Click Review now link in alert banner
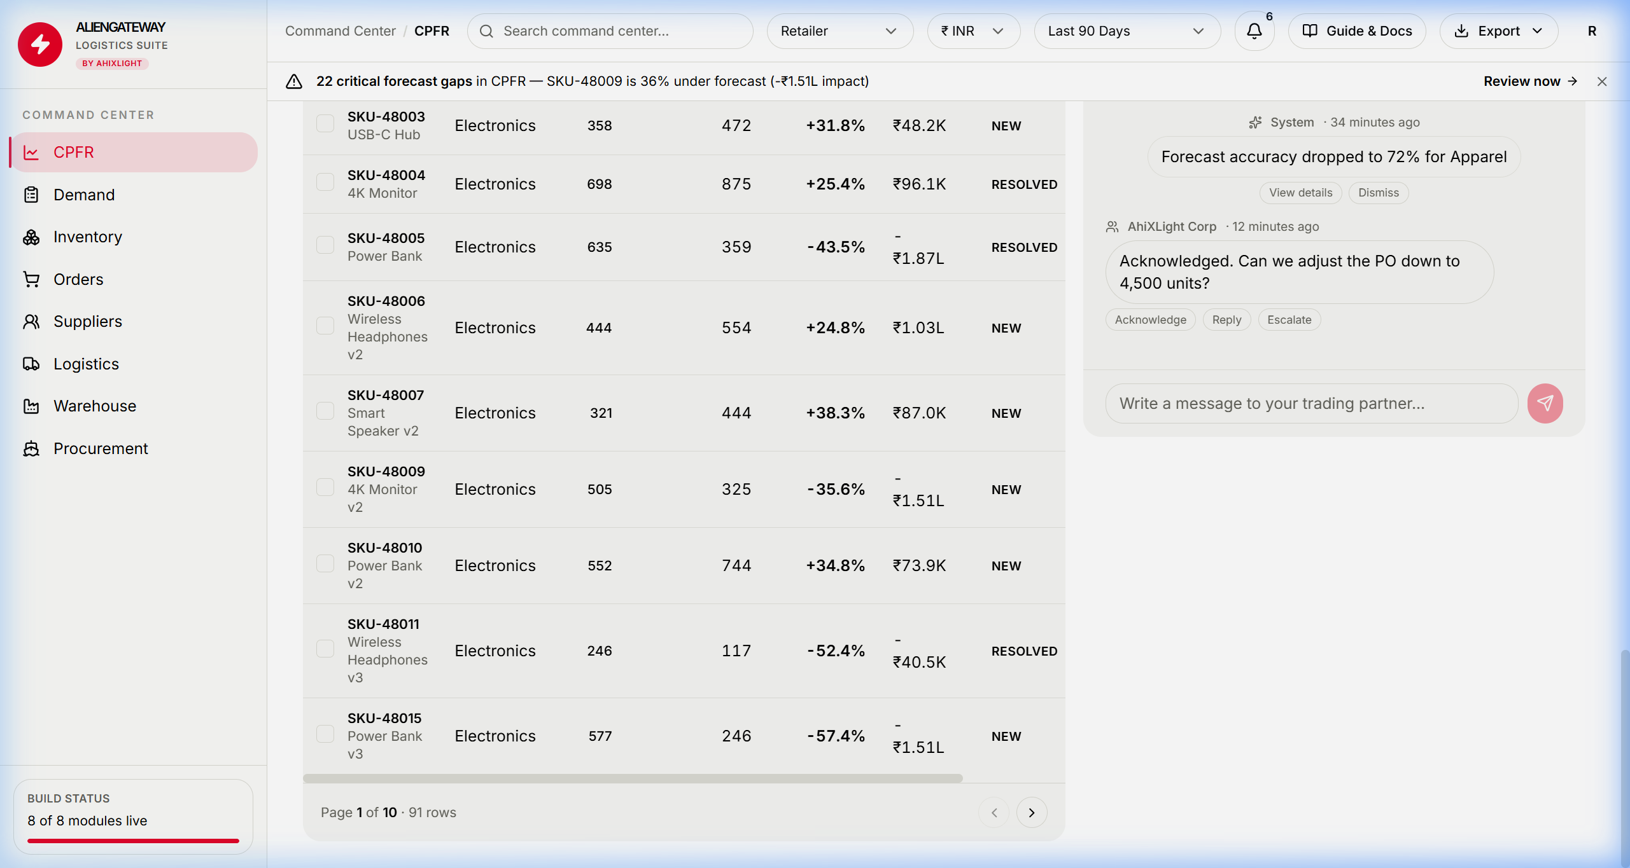The height and width of the screenshot is (868, 1630). (x=1530, y=81)
